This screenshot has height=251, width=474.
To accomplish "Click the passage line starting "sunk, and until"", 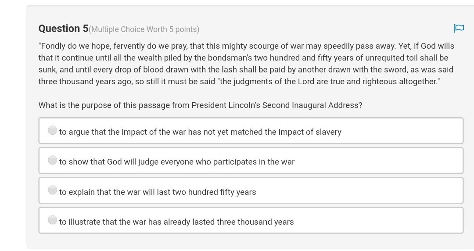I will [246, 70].
